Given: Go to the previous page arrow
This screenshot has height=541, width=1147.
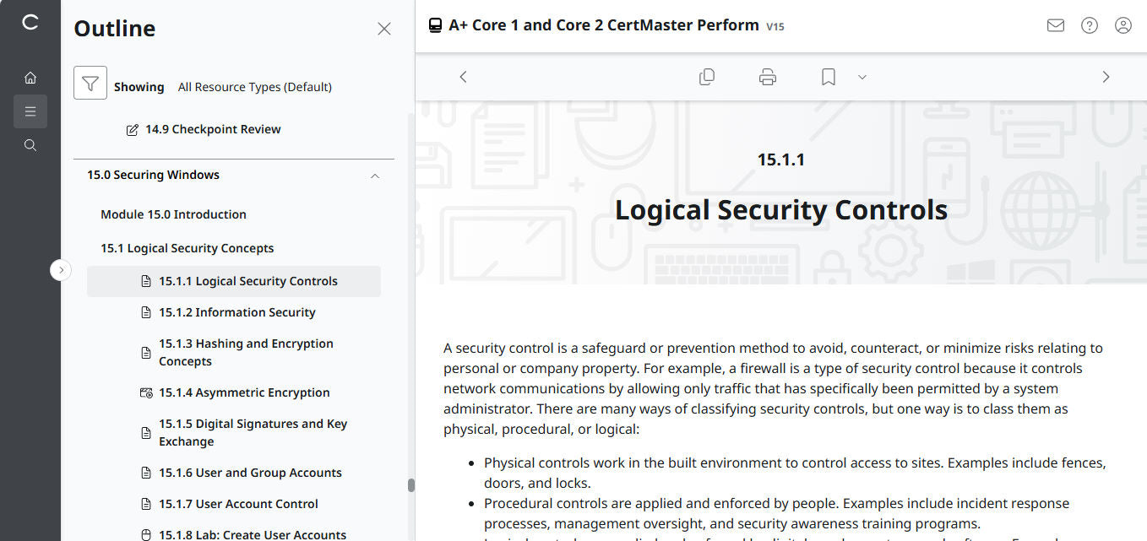Looking at the screenshot, I should pyautogui.click(x=463, y=77).
